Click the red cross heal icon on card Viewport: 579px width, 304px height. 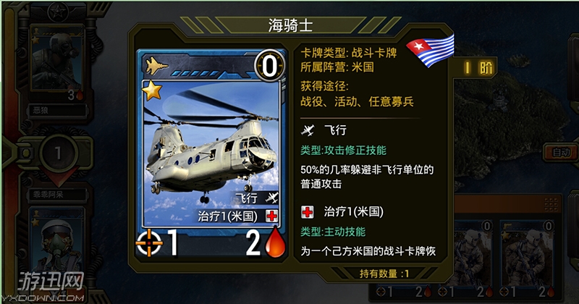[272, 216]
